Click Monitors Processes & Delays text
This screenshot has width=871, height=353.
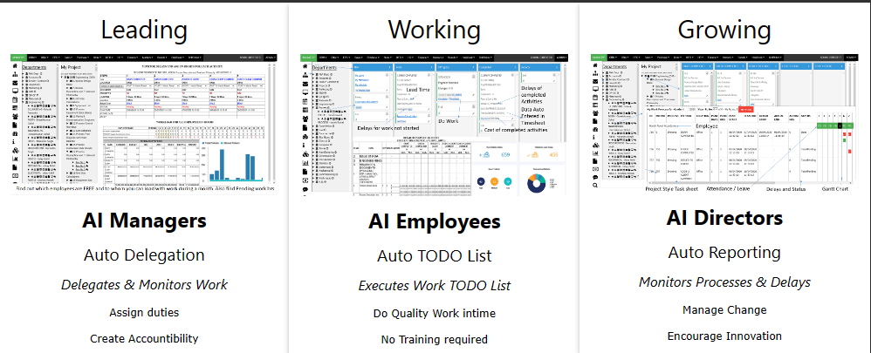[x=724, y=282]
